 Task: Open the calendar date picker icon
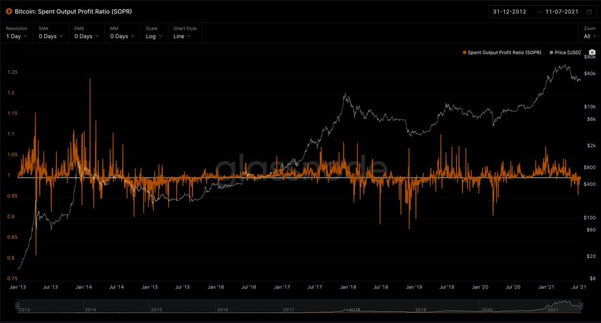[x=588, y=12]
